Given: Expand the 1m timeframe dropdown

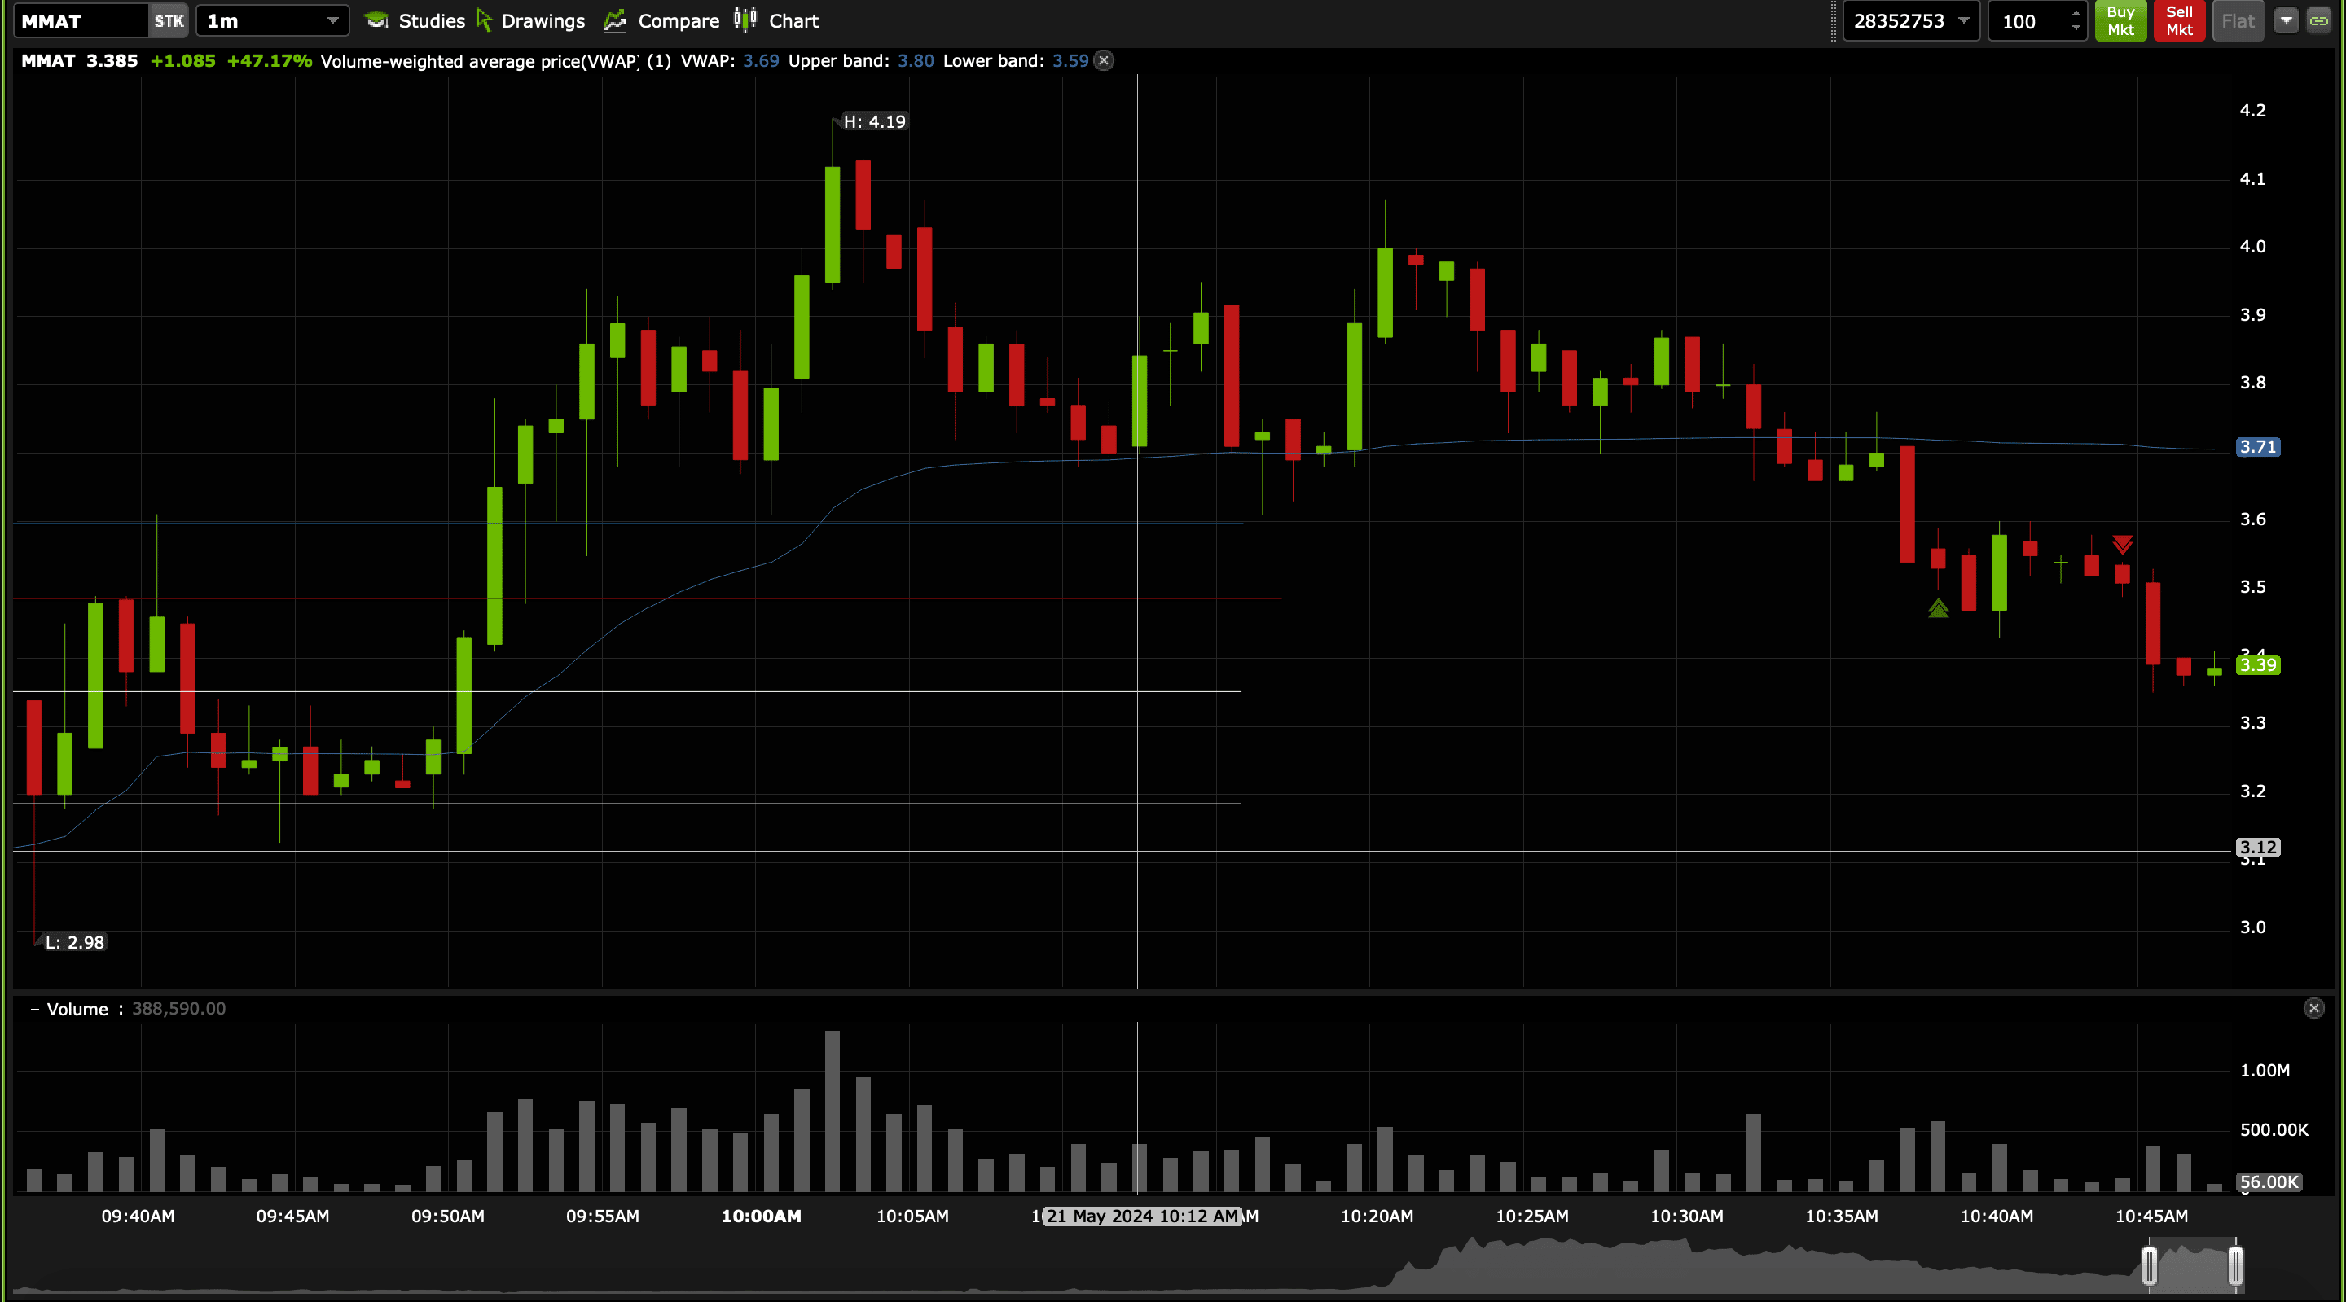Looking at the screenshot, I should pyautogui.click(x=332, y=21).
